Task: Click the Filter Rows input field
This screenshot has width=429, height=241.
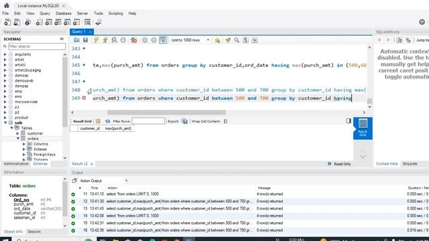Action: pyautogui.click(x=148, y=121)
